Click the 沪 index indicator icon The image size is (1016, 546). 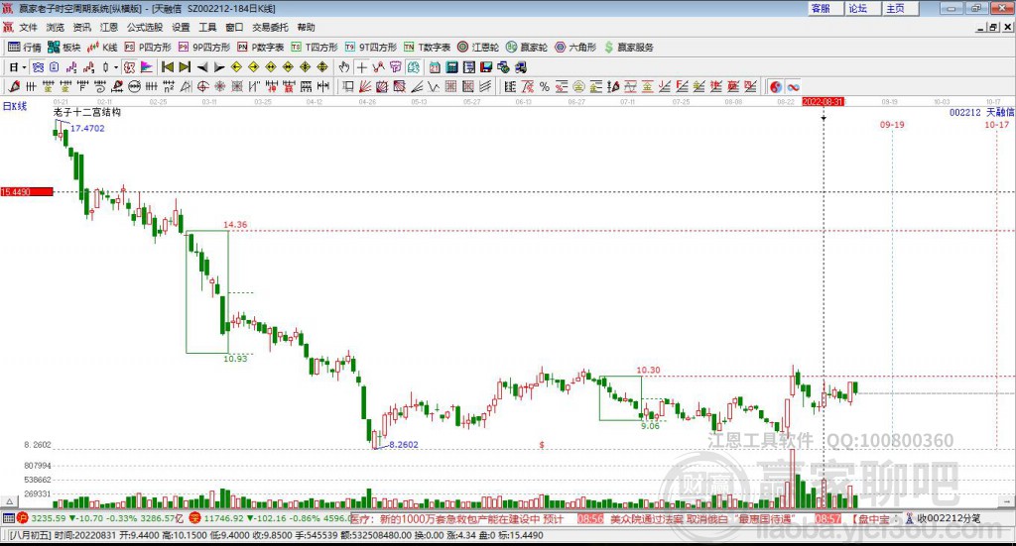23,519
